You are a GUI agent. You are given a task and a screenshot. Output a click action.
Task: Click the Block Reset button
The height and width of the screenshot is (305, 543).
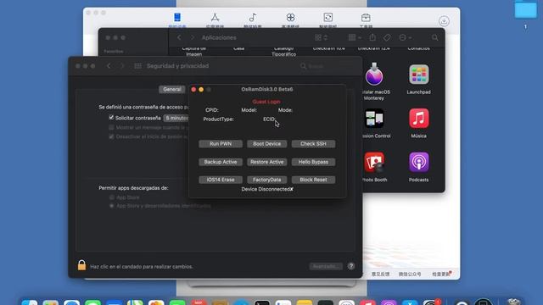313,180
